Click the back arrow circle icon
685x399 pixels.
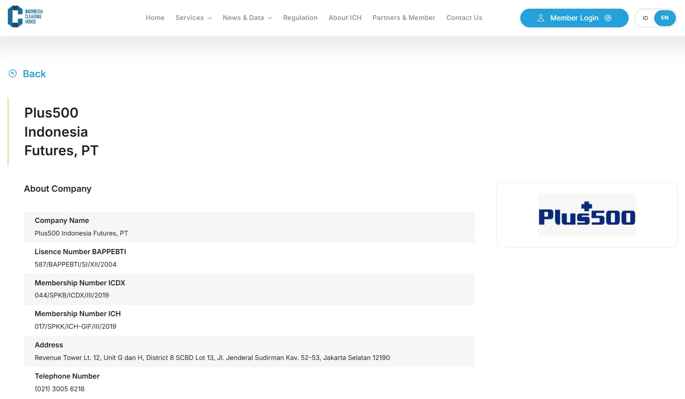click(13, 74)
